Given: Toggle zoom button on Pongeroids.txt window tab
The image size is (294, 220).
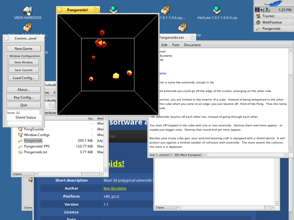Looking at the screenshot, I should pyautogui.click(x=191, y=37).
